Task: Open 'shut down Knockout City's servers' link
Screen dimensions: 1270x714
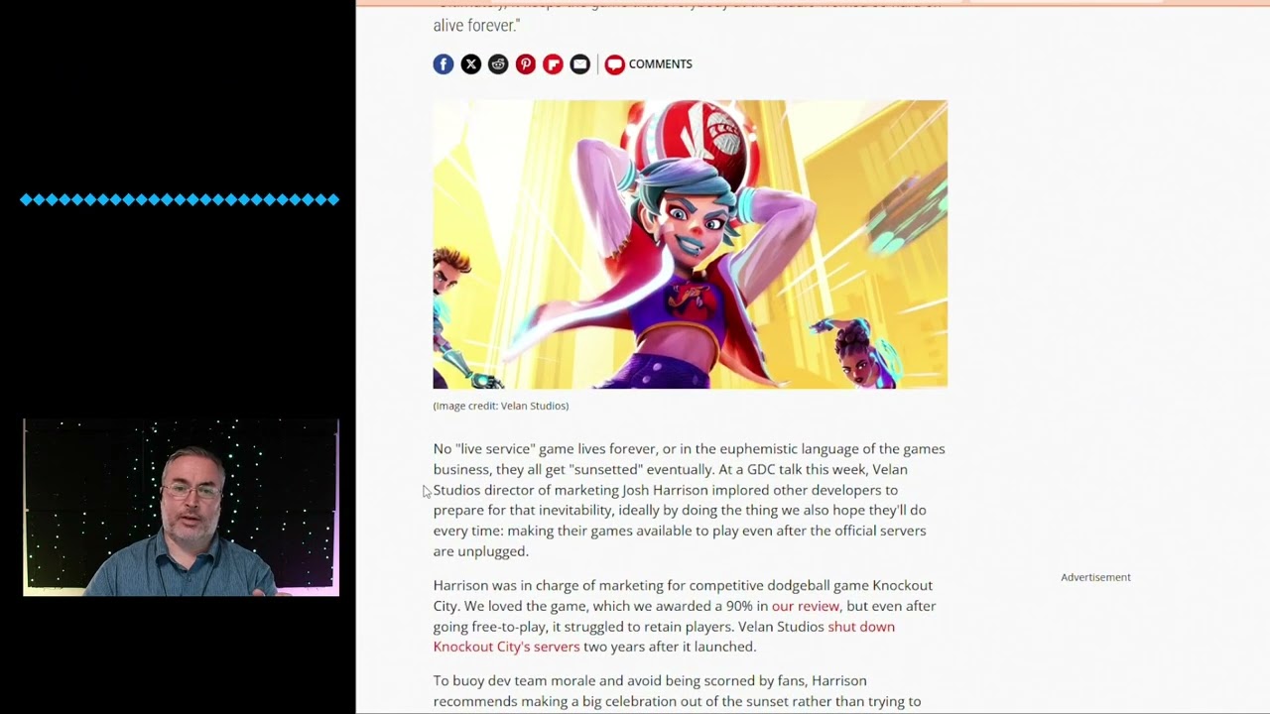Action: [x=664, y=637]
